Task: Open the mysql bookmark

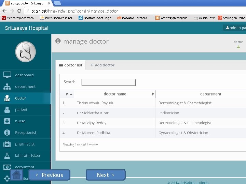Action: (56, 18)
